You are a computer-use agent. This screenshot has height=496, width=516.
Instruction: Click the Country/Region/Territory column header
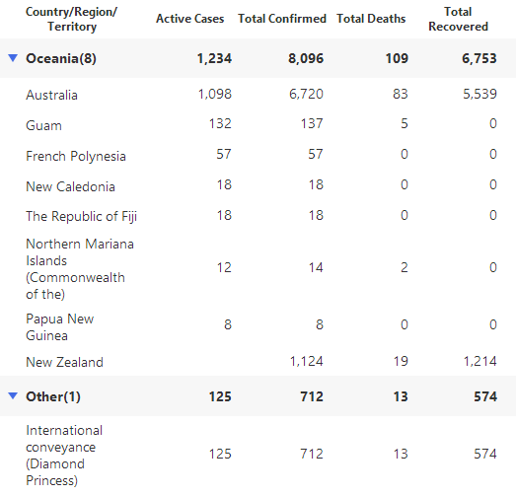tap(71, 19)
